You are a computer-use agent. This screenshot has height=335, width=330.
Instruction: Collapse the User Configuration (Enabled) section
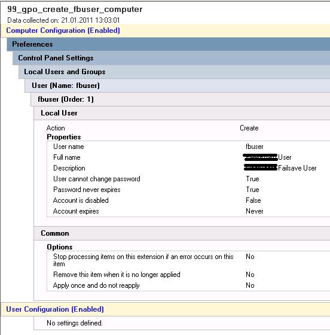pos(166,309)
